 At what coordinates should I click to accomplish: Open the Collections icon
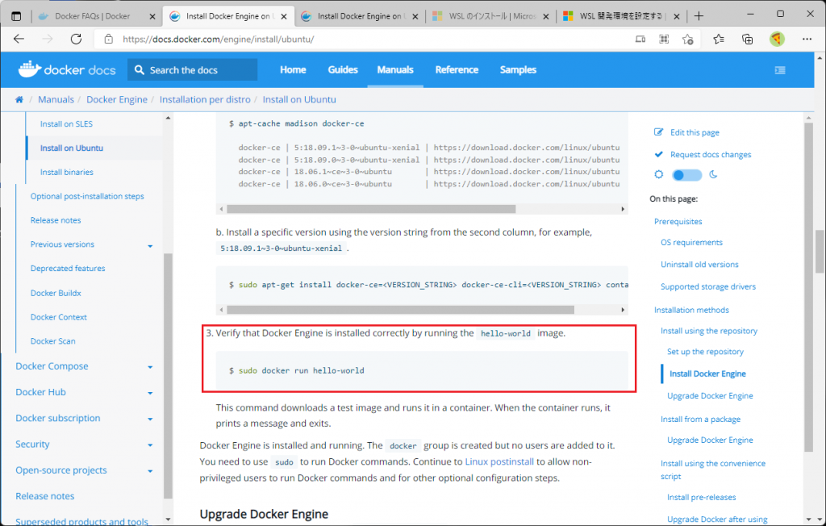coord(748,39)
